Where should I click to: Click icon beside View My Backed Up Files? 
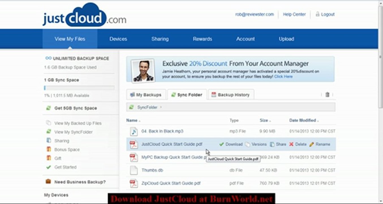click(x=48, y=123)
